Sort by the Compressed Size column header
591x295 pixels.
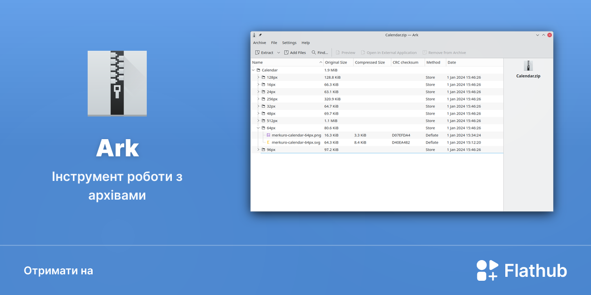click(372, 62)
